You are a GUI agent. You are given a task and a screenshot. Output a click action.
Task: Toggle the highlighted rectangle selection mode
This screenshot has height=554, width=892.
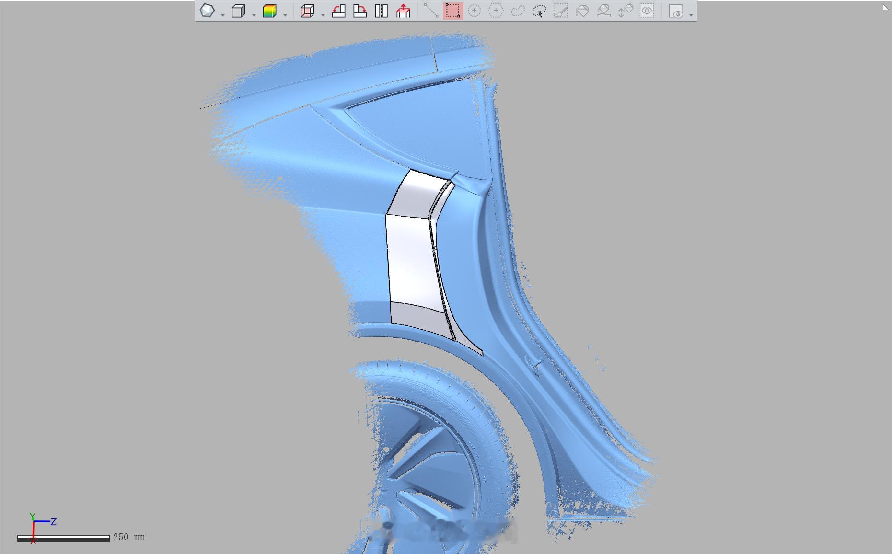[x=453, y=11]
